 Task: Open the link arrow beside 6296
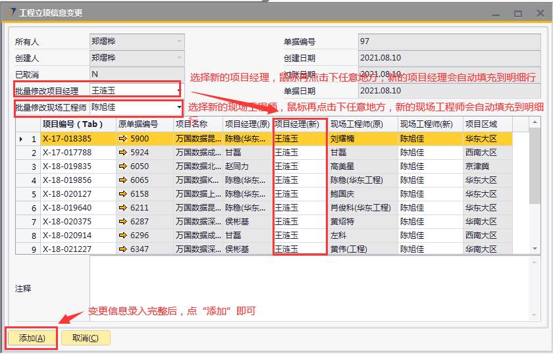pyautogui.click(x=122, y=236)
